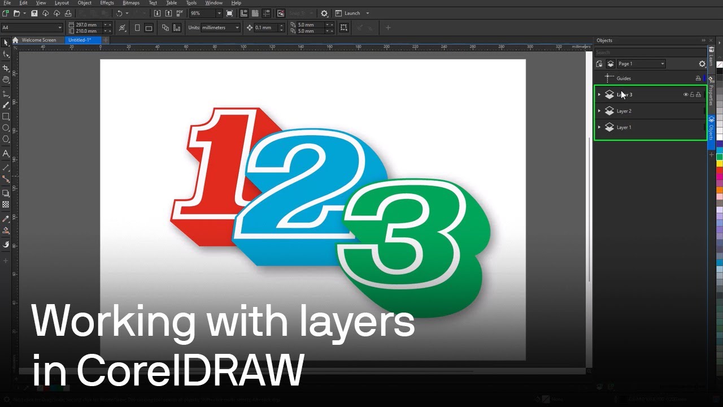This screenshot has height=407, width=723.
Task: Pick the Interactive Fill bucket tool
Action: [x=6, y=231]
